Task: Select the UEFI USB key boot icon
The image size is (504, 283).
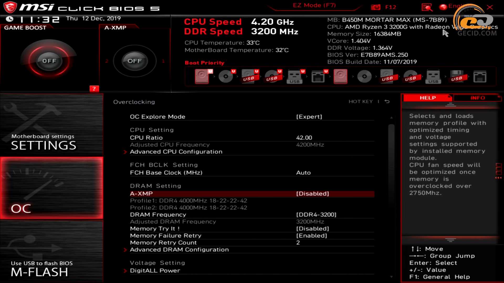Action: tap(296, 77)
